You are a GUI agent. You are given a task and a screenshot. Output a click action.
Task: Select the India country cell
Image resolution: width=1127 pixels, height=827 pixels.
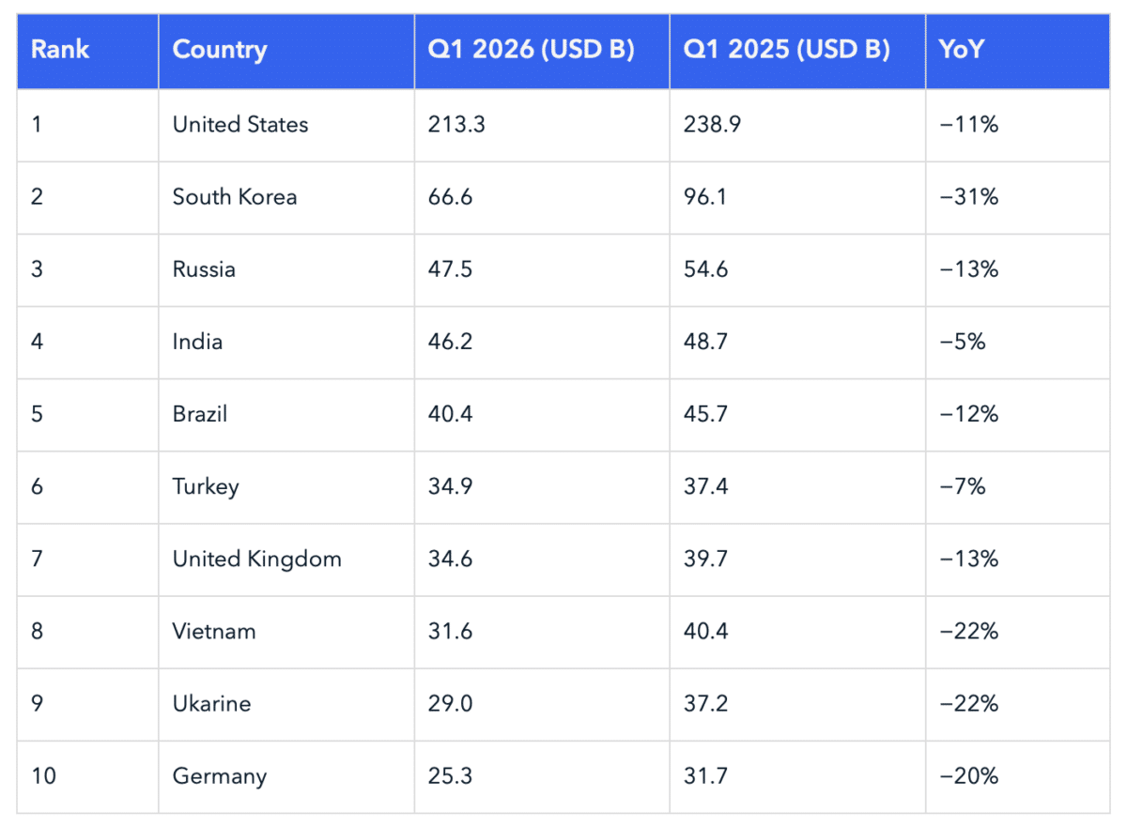pyautogui.click(x=197, y=342)
